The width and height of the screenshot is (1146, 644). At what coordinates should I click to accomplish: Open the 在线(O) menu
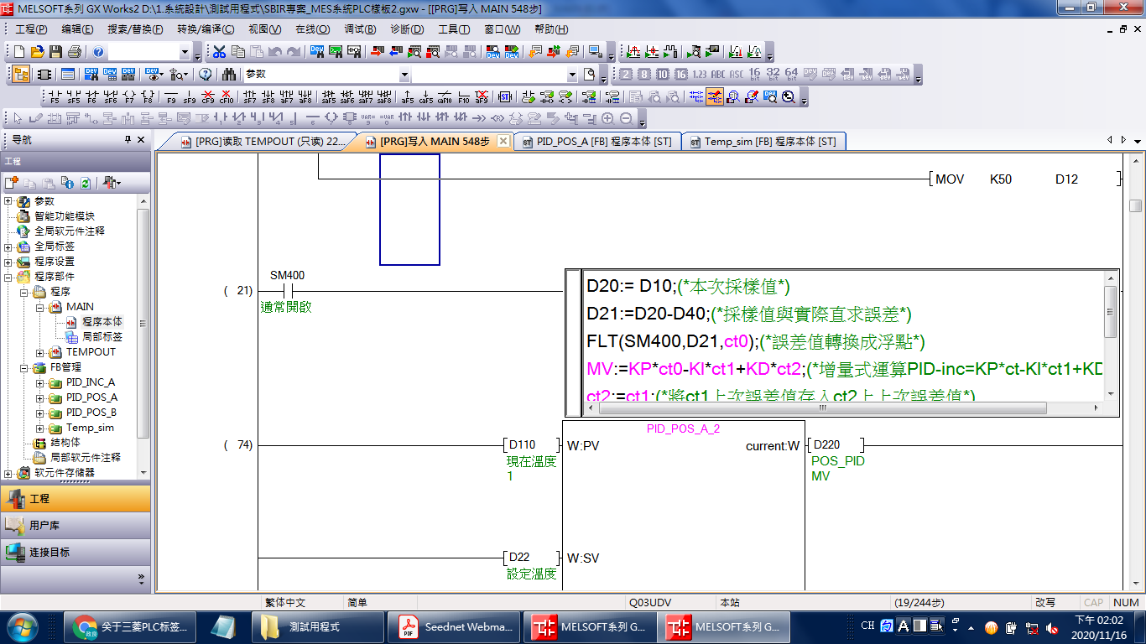coord(312,29)
